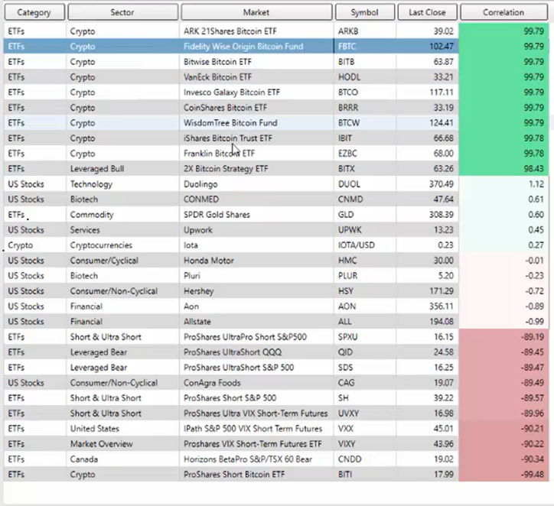This screenshot has width=554, height=506.
Task: Select the 2X Bitcoin Strategy ETF row
Action: (226, 169)
